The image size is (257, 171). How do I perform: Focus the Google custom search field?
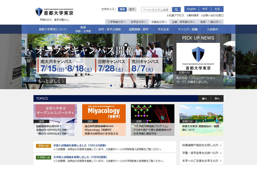[156, 10]
